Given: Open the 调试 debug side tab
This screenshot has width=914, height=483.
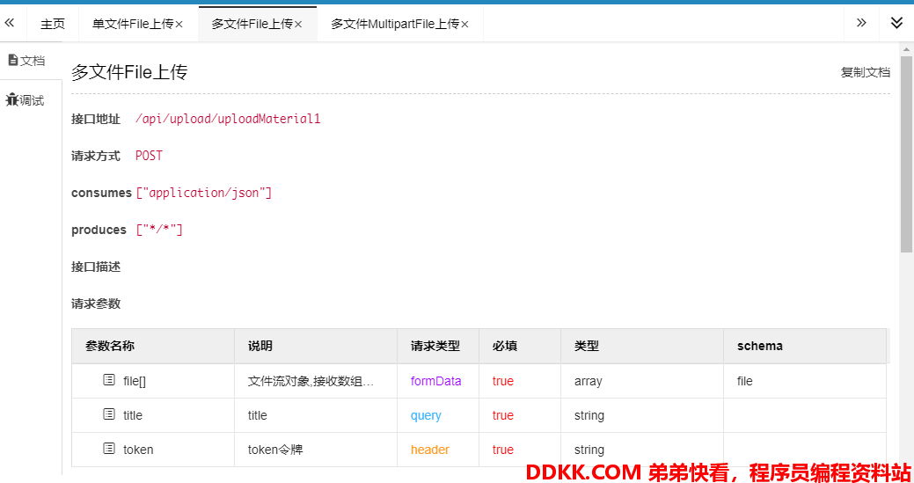Looking at the screenshot, I should click(25, 100).
